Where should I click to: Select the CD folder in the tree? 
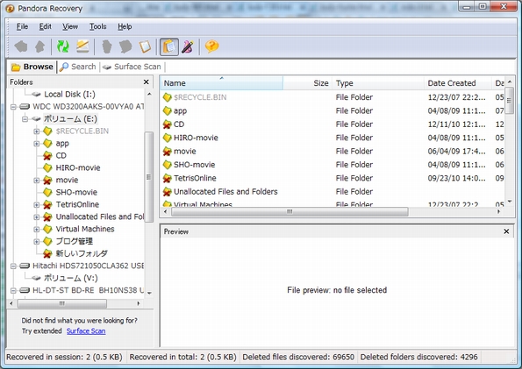pos(61,156)
